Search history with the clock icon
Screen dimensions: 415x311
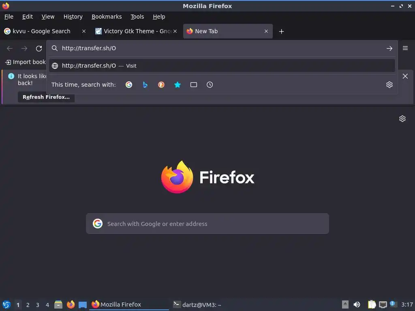(210, 85)
